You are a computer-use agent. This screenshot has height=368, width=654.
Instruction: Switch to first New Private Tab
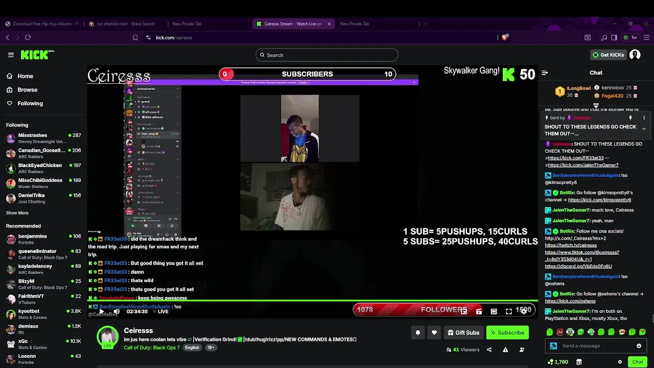[x=187, y=24]
